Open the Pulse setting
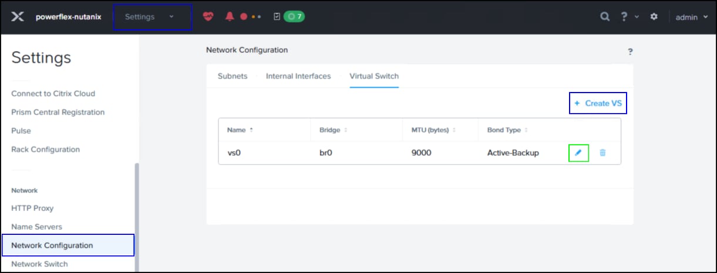 21,131
